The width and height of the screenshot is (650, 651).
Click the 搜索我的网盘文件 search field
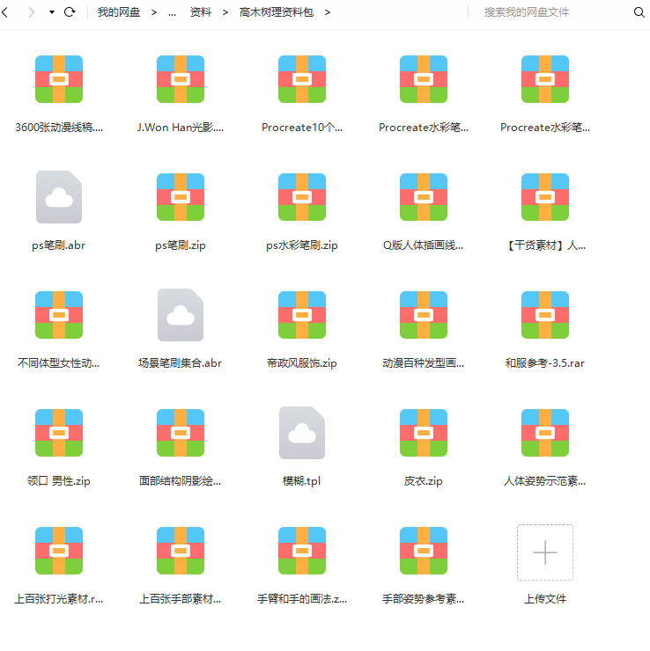(x=550, y=12)
